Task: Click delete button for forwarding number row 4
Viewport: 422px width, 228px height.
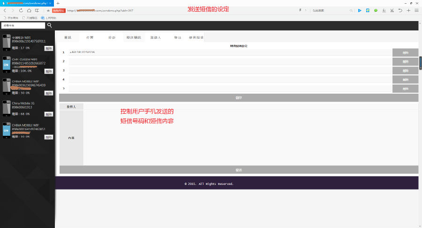Action: click(405, 80)
